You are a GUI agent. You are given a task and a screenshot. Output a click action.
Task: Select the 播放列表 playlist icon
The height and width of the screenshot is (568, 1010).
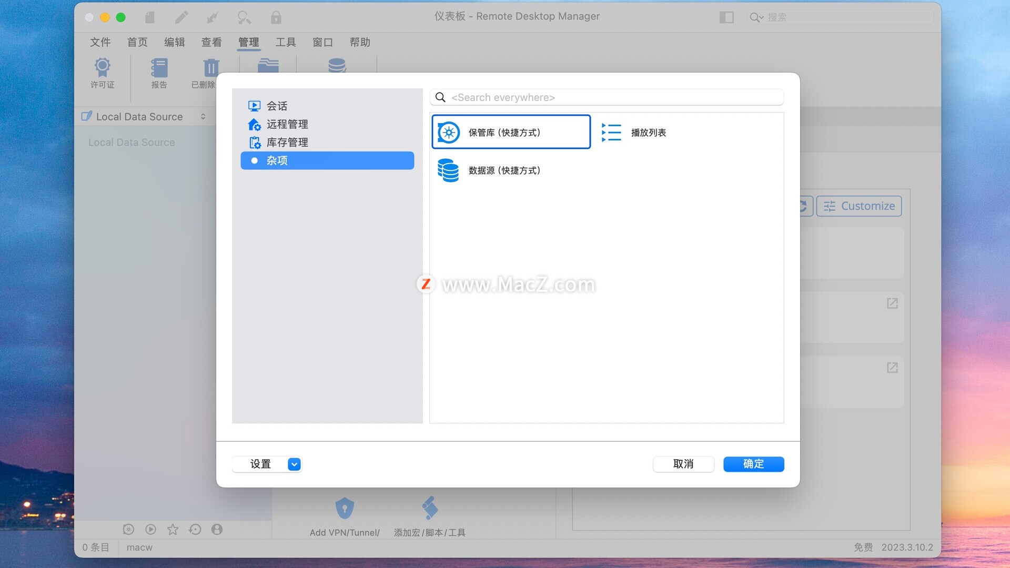[x=611, y=133]
